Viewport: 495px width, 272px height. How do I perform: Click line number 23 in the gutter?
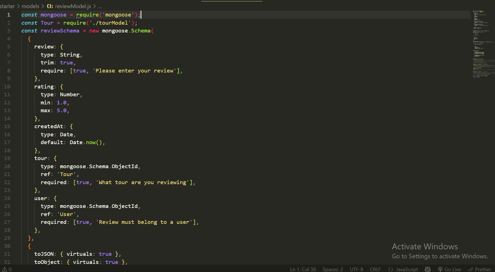(x=7, y=190)
